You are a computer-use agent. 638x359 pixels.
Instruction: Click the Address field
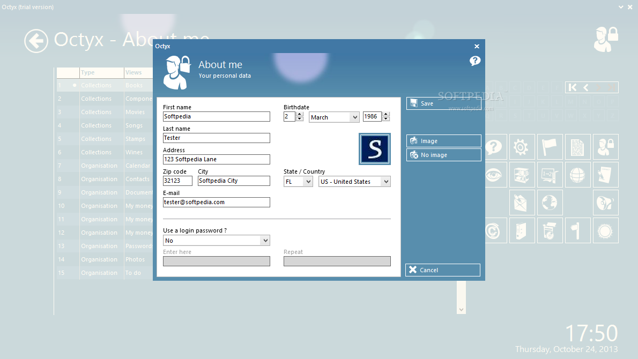pyautogui.click(x=217, y=159)
